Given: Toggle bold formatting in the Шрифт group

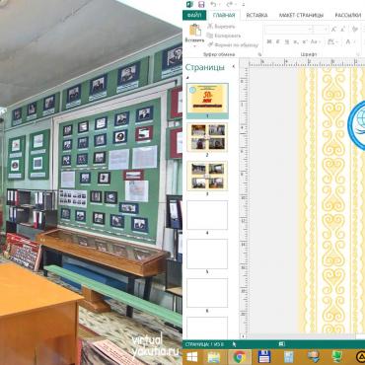Looking at the screenshot, I should (x=269, y=41).
